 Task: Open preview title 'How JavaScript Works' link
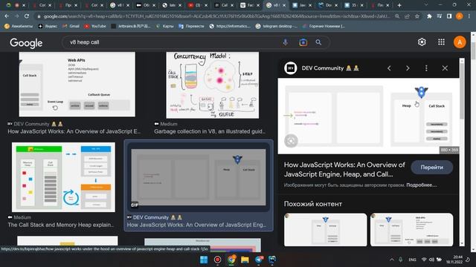[x=344, y=170]
